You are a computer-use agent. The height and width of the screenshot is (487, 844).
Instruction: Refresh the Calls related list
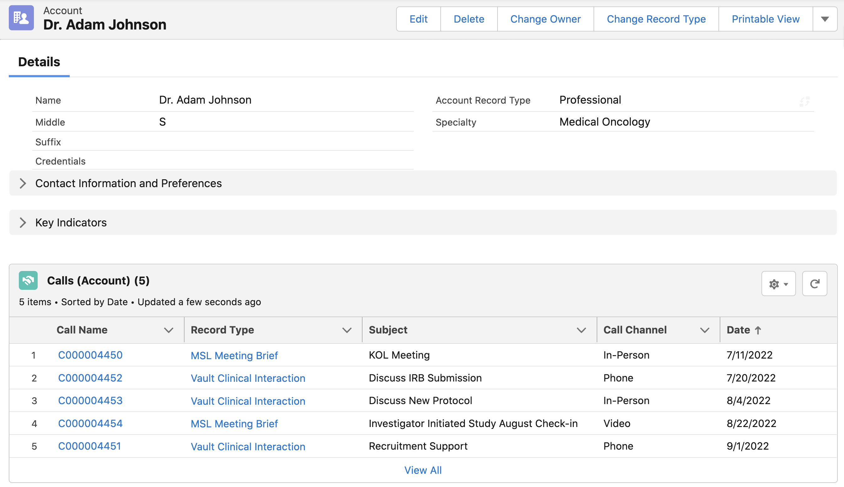[x=814, y=284]
